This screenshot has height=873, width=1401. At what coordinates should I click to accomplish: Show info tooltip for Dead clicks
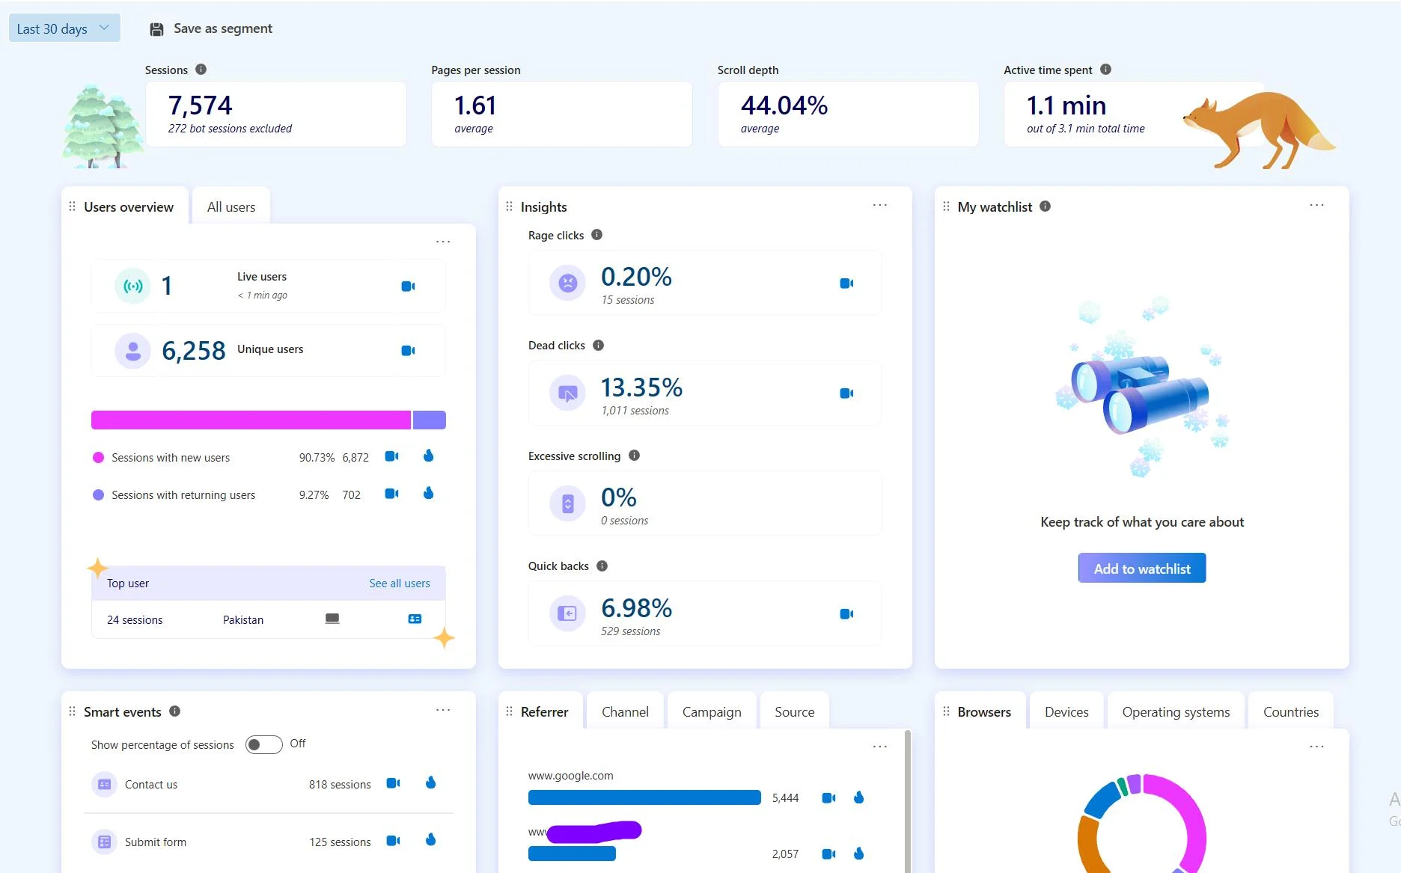[598, 346]
